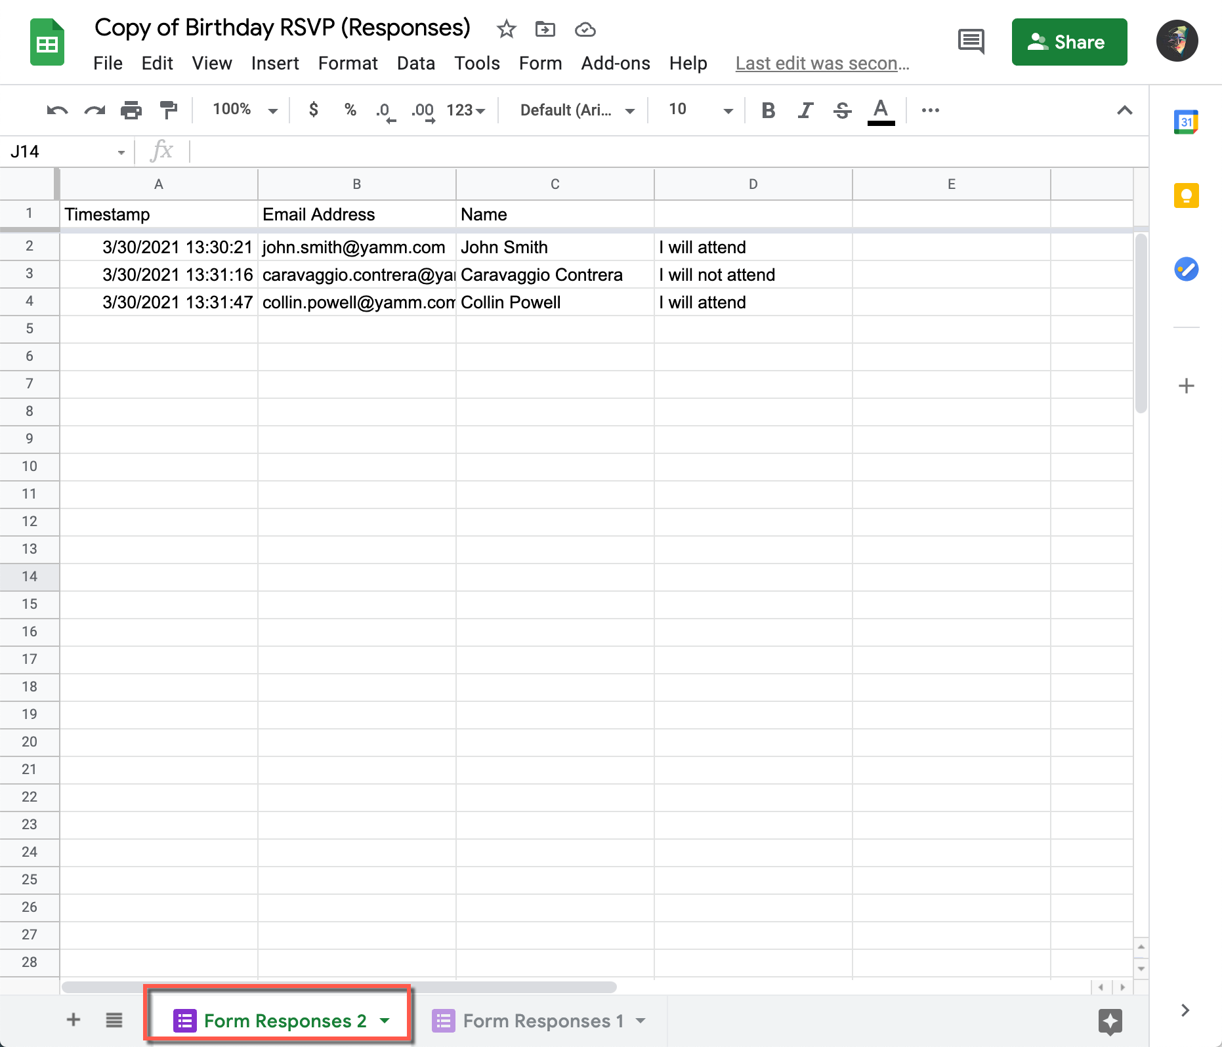Open the Paint format tool
Viewport: 1222px width, 1047px height.
click(169, 110)
